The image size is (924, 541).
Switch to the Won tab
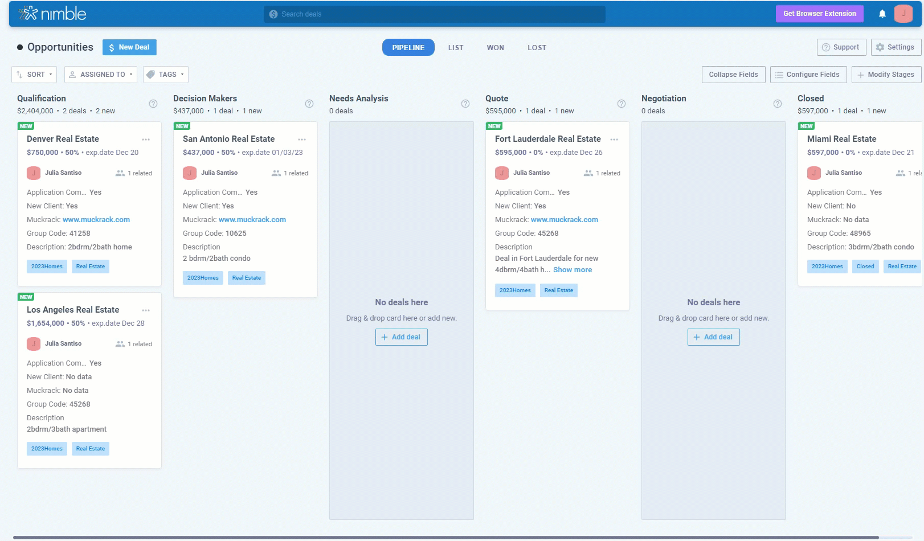[495, 48]
